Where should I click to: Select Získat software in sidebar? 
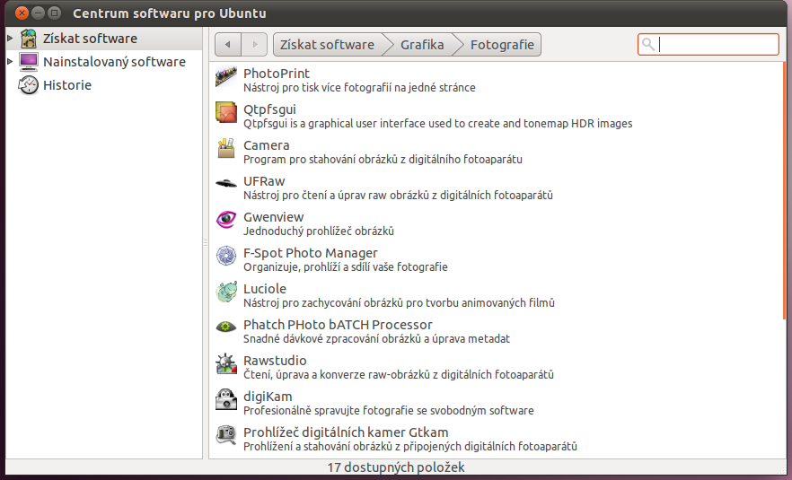(90, 39)
